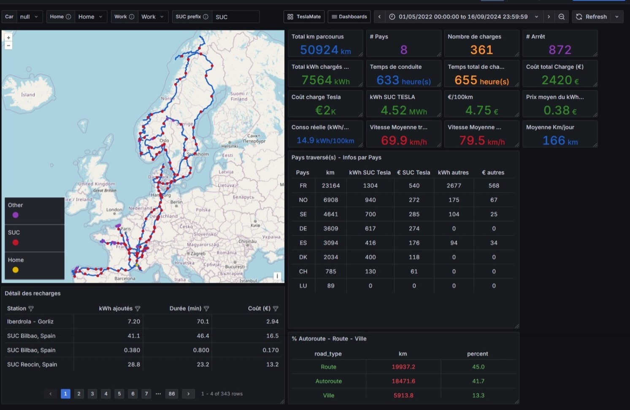Viewport: 630px width, 410px height.
Task: Click the '166 km' Moyenne Km/jour value
Action: pos(560,140)
